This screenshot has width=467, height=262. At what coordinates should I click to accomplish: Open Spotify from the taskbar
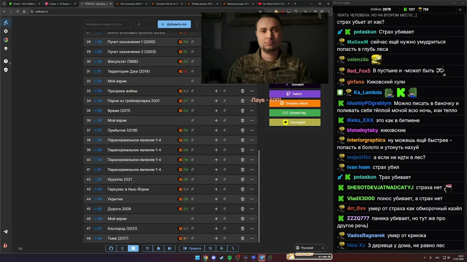point(229,258)
